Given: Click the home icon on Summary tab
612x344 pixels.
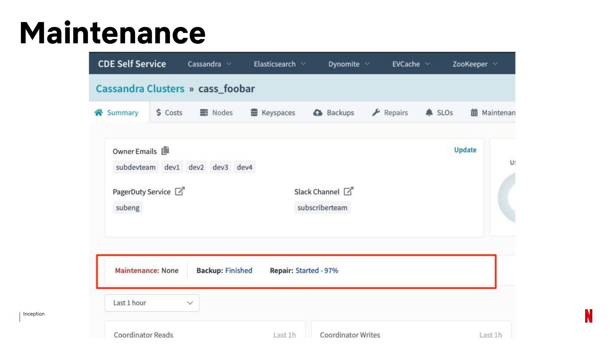Looking at the screenshot, I should [99, 113].
